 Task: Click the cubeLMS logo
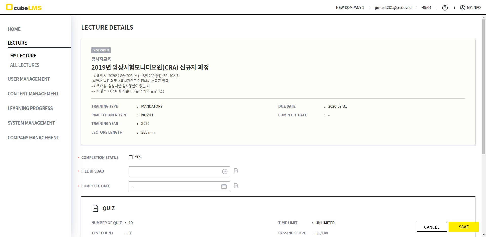24,7
